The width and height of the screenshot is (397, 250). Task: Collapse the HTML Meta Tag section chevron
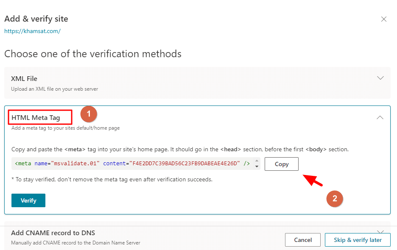(x=380, y=117)
